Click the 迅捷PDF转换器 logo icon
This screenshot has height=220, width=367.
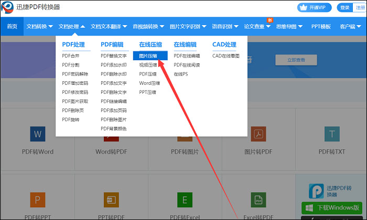pos(7,7)
